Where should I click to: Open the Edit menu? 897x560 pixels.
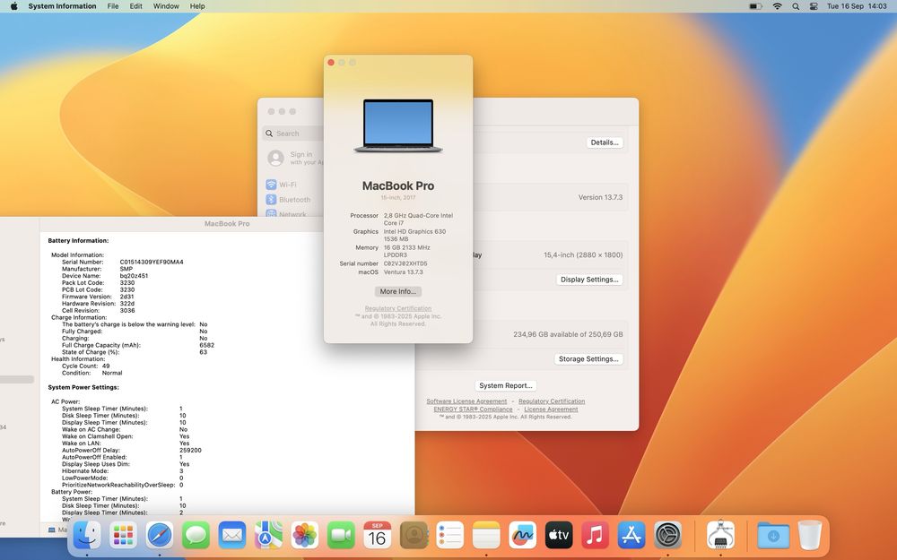[136, 6]
